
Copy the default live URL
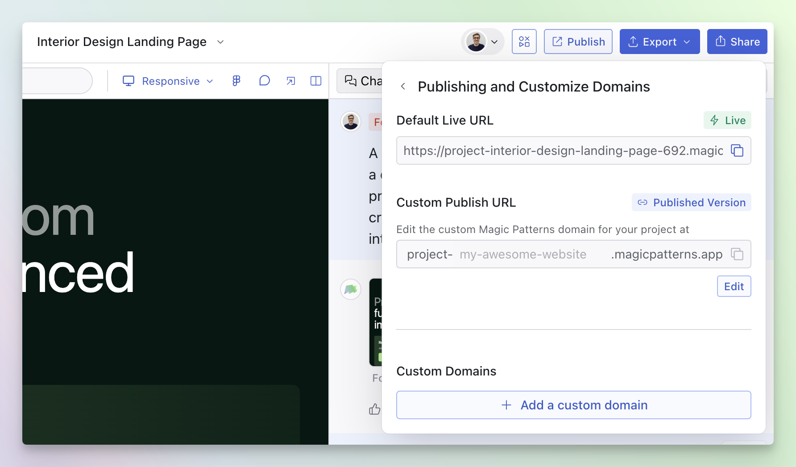point(737,151)
